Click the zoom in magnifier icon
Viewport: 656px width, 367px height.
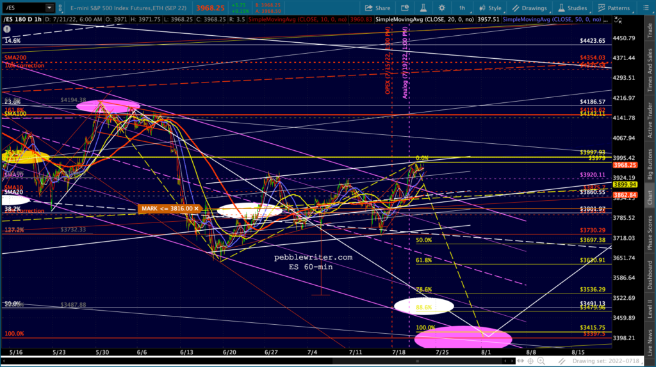541,361
